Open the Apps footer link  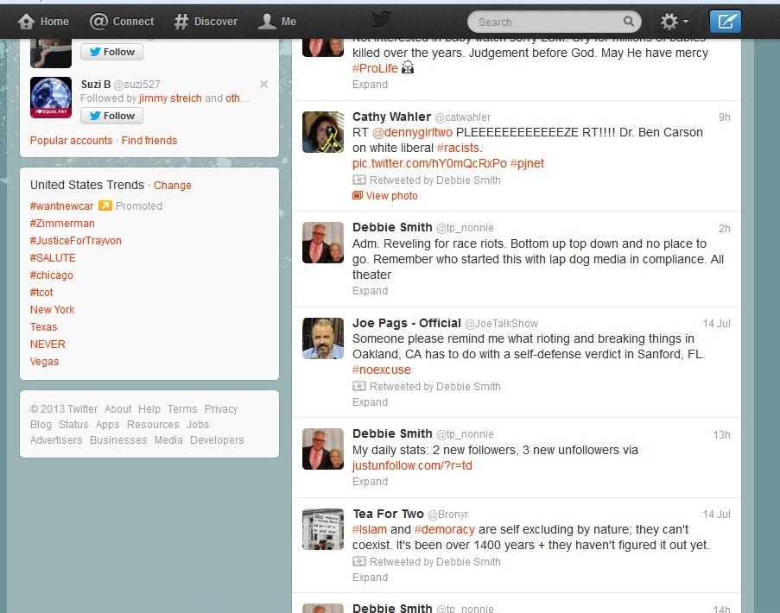[107, 425]
